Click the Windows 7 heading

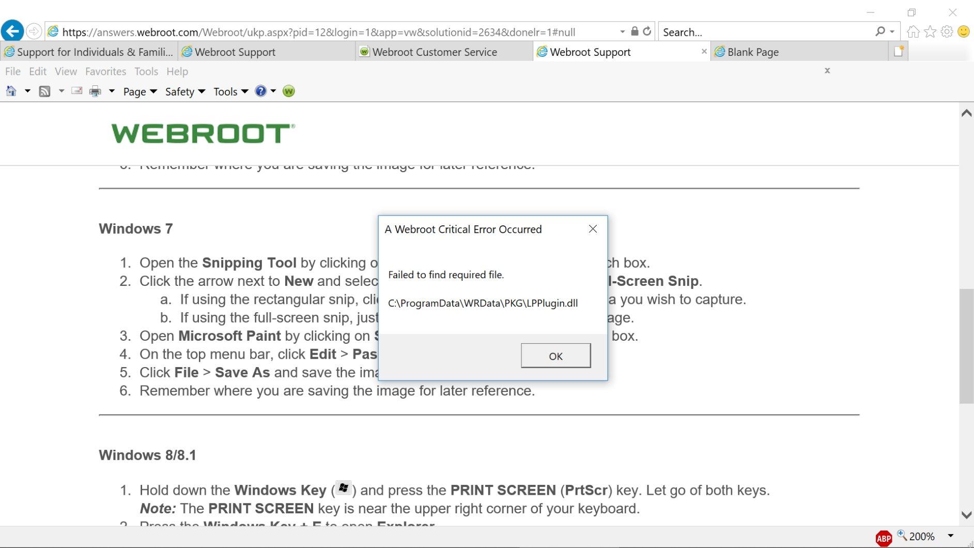click(136, 229)
